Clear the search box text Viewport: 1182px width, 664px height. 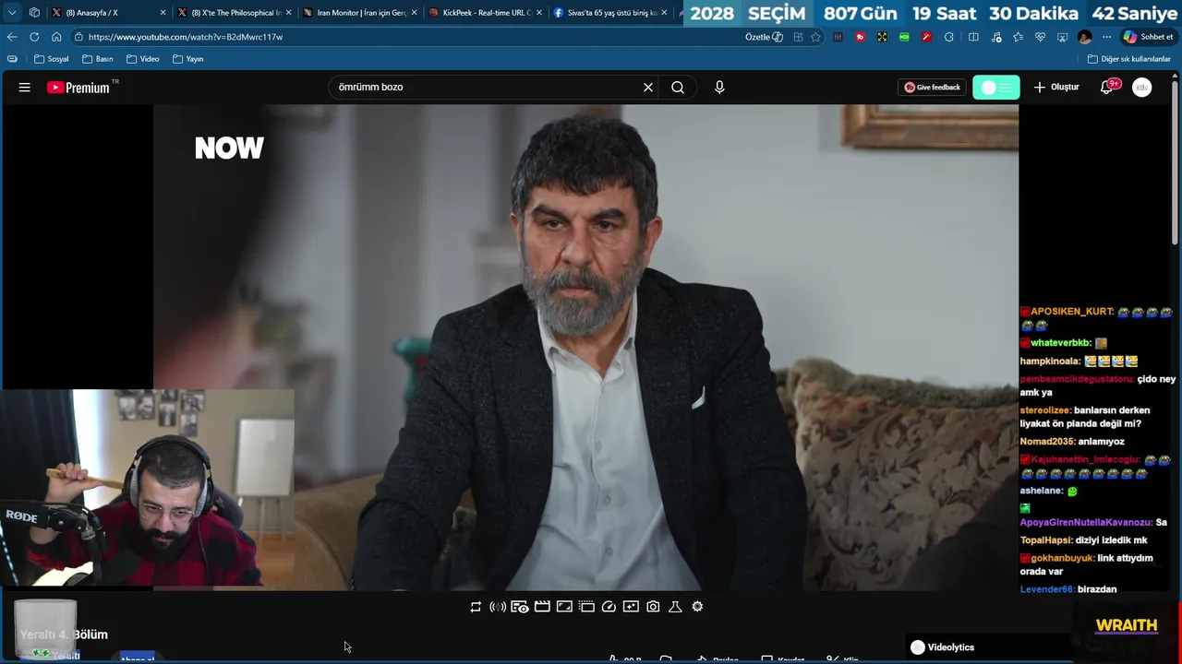[648, 88]
